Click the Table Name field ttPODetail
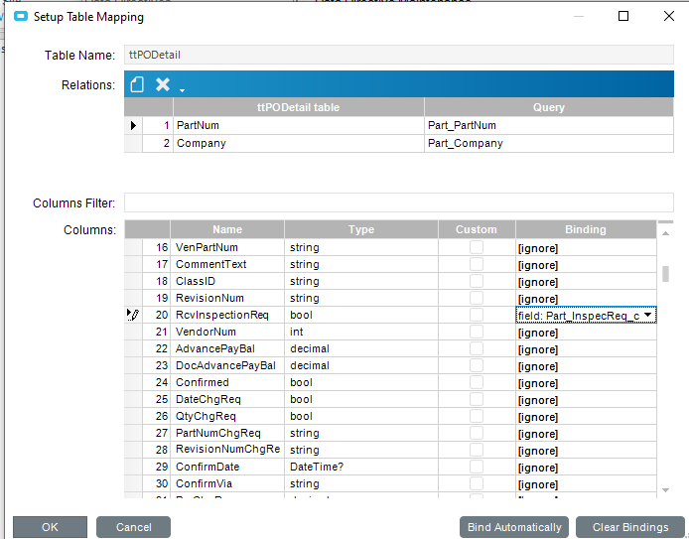 coord(398,55)
